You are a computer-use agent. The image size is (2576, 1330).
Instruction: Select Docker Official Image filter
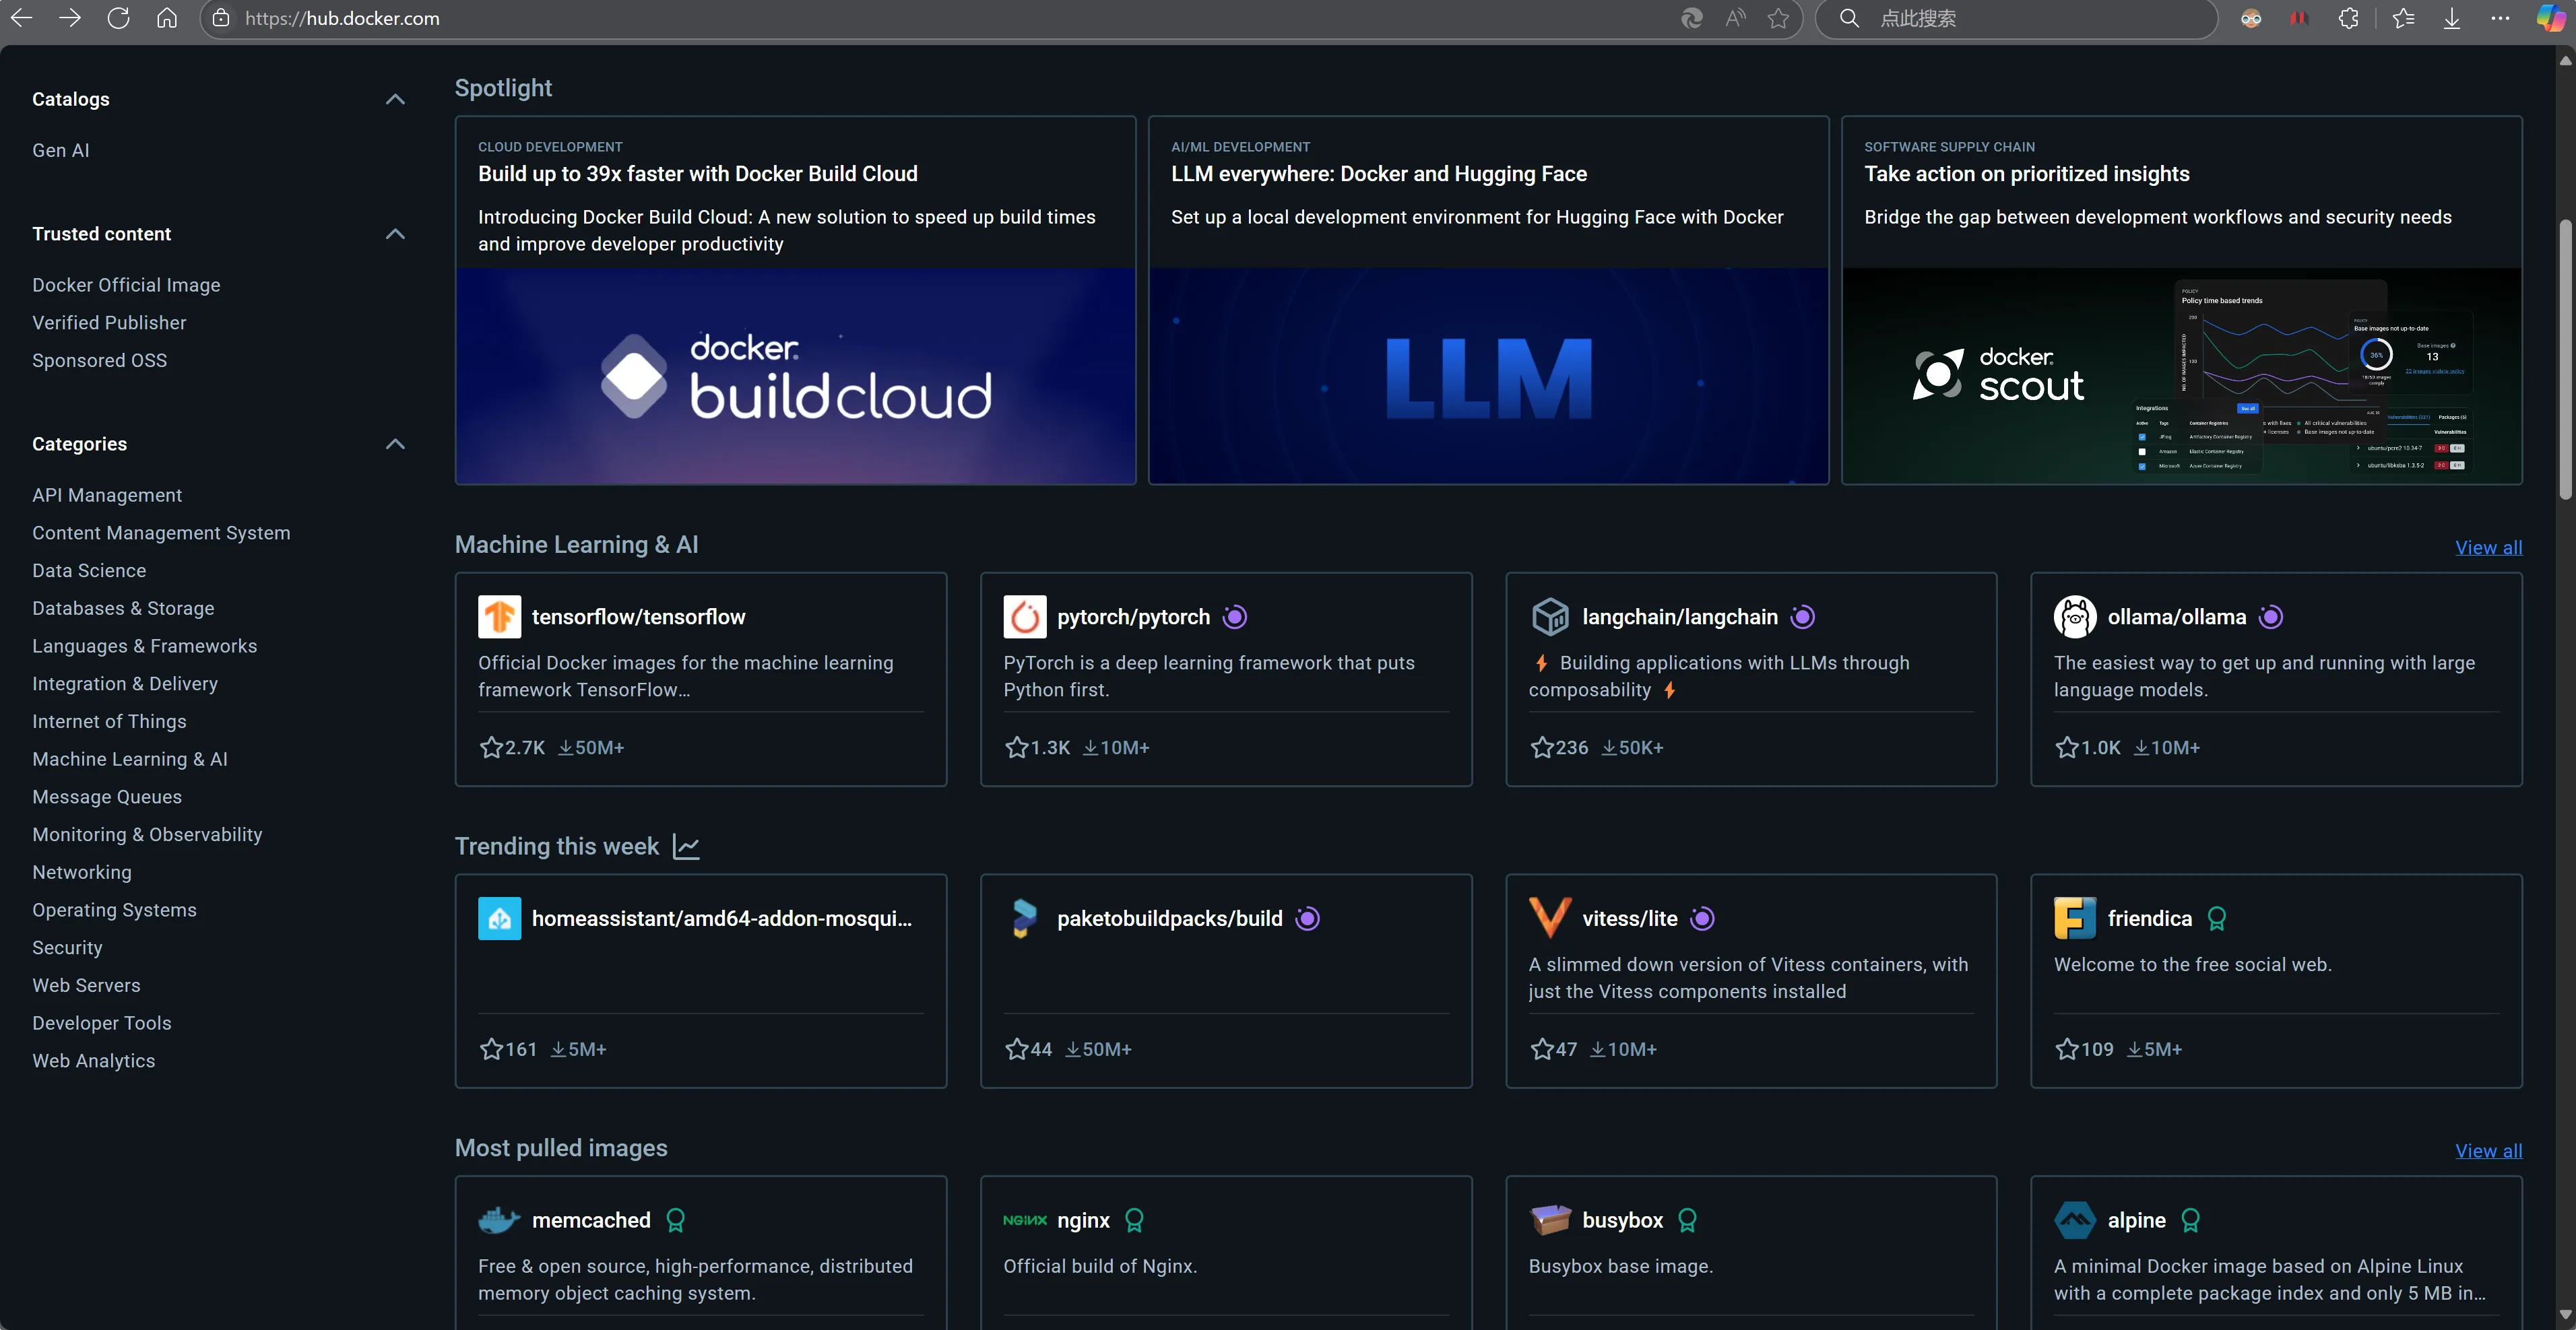tap(126, 285)
